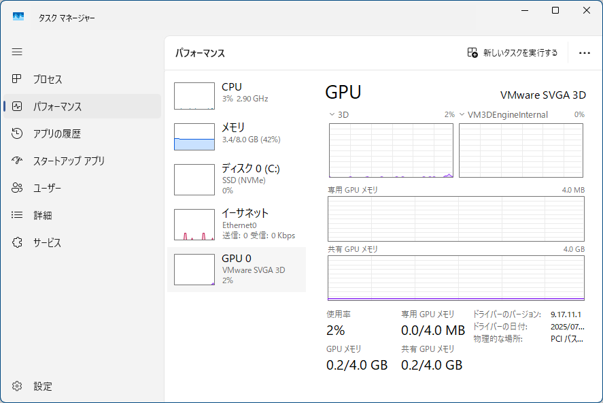Click 新しいタスクを実行する button
603x403 pixels.
coord(513,53)
